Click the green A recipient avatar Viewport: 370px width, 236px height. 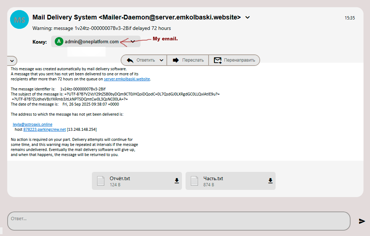[x=59, y=41]
